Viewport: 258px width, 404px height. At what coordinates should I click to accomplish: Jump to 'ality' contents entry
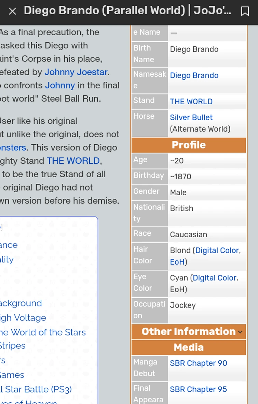pyautogui.click(x=7, y=259)
